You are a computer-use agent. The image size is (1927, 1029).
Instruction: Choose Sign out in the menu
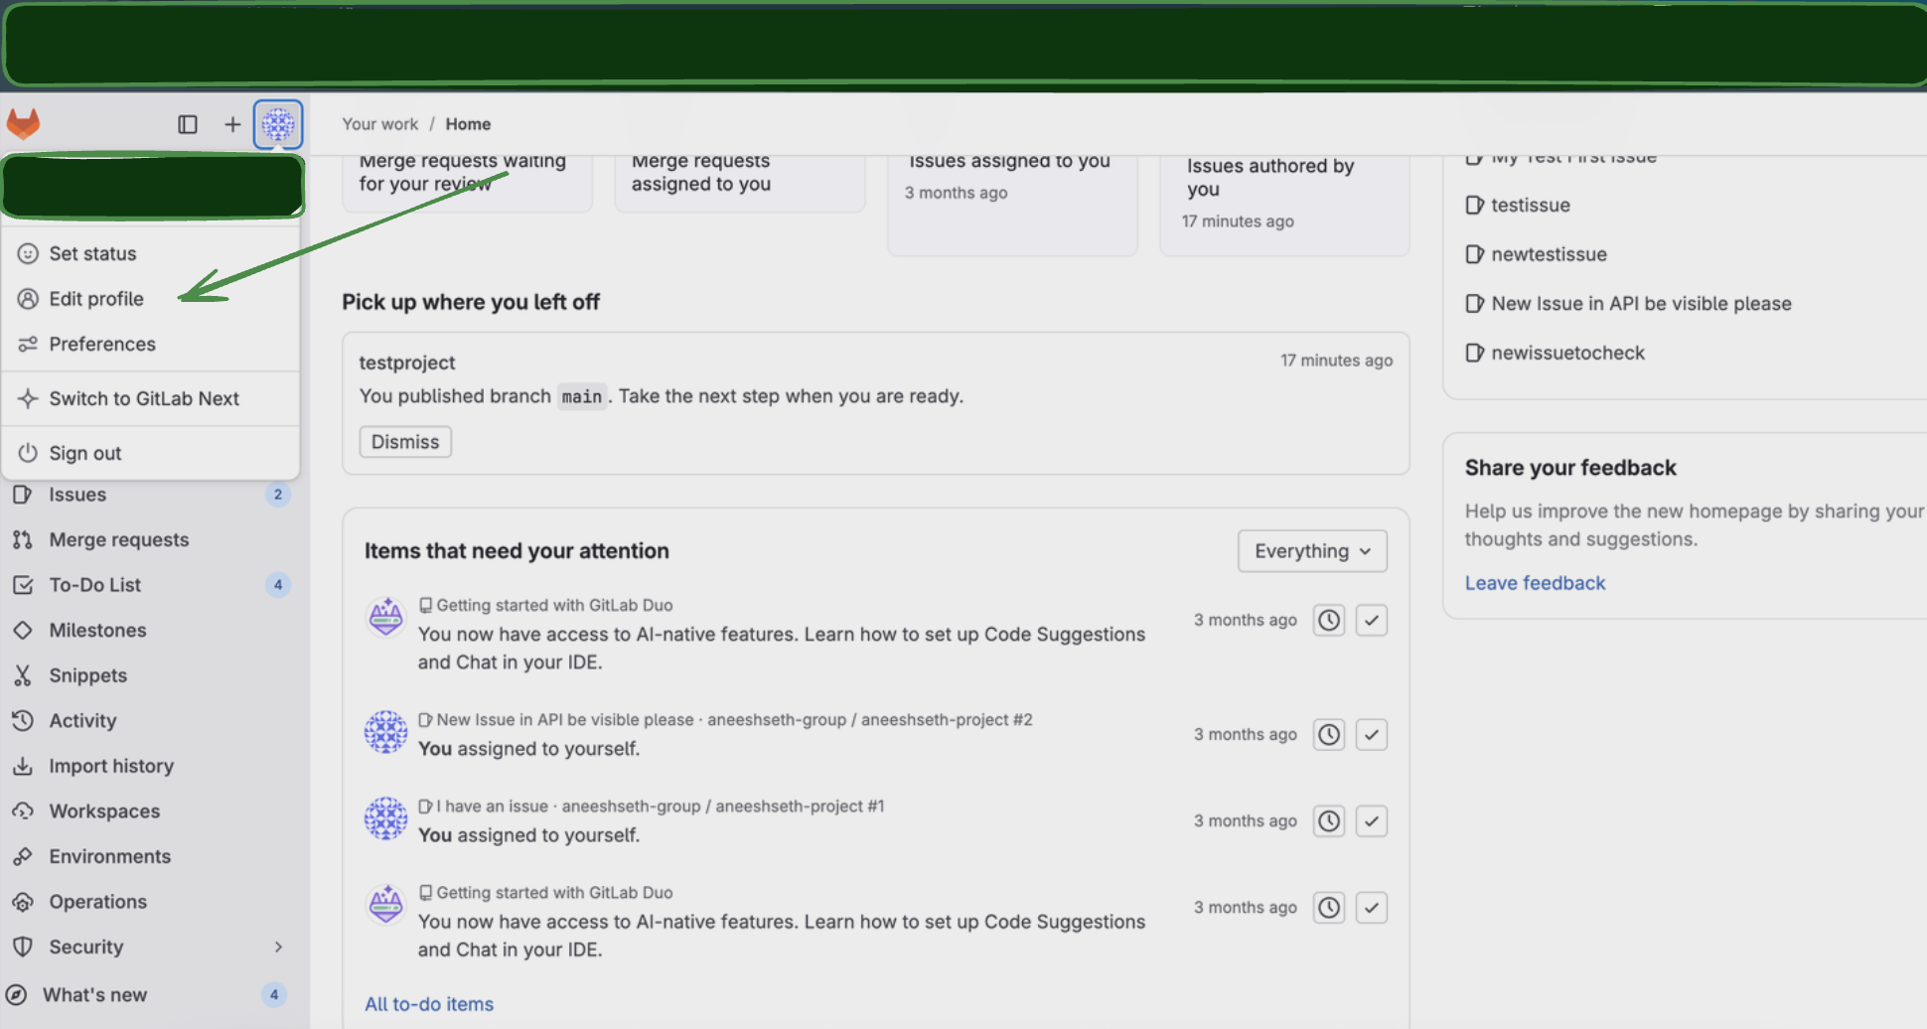click(85, 454)
